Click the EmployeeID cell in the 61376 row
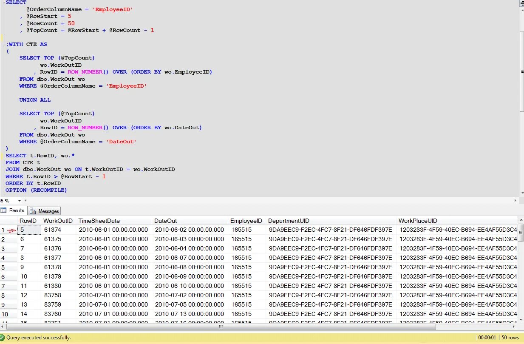524x344 pixels. (247, 248)
